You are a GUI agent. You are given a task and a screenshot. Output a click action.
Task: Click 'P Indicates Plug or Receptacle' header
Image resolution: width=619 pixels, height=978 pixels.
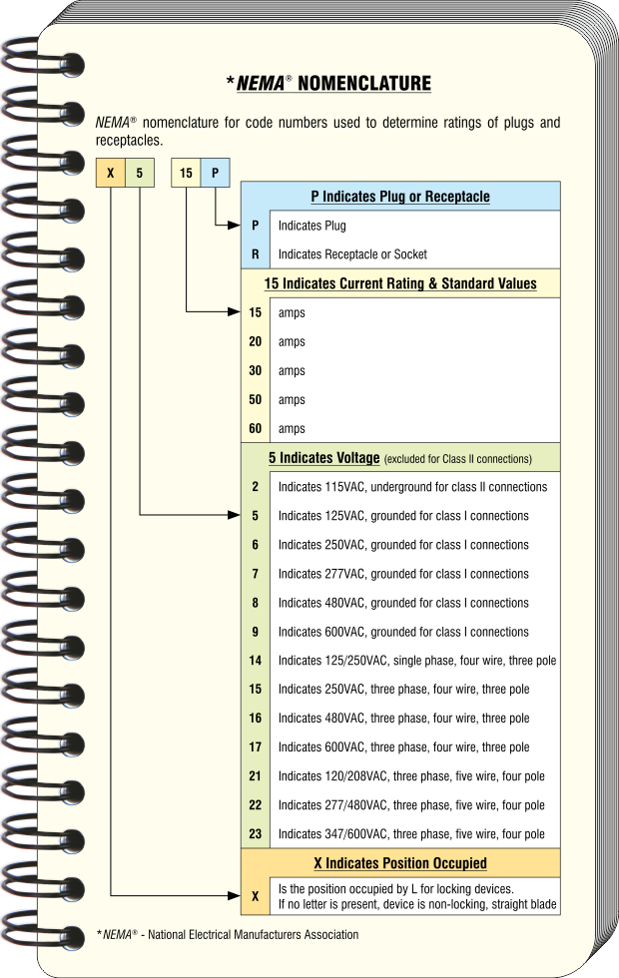tap(400, 197)
